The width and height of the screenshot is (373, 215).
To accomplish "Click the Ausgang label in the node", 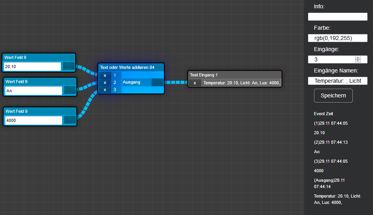I will [131, 82].
